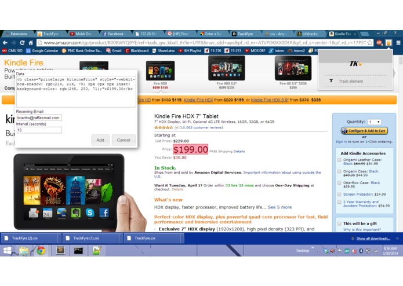Check Origami Leather Case accessory

point(339,160)
